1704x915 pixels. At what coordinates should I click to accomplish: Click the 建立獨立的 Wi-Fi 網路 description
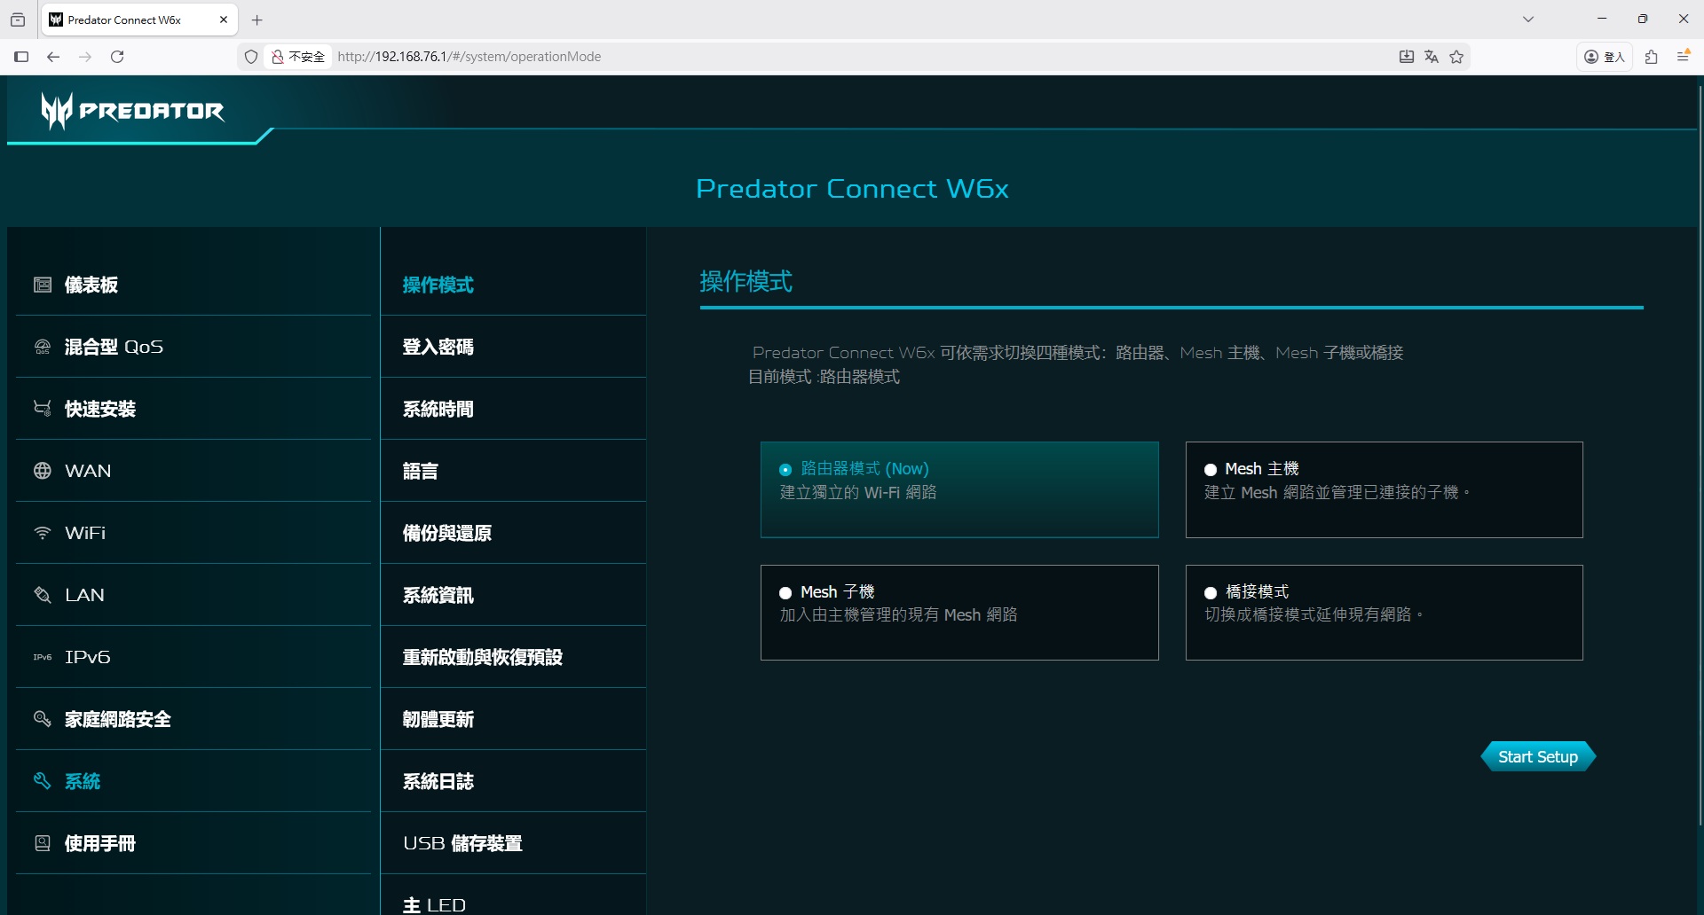click(x=858, y=492)
